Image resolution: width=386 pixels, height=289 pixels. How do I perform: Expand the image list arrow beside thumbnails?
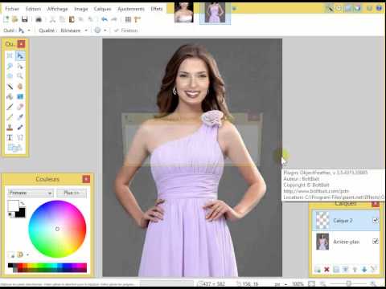click(x=234, y=9)
